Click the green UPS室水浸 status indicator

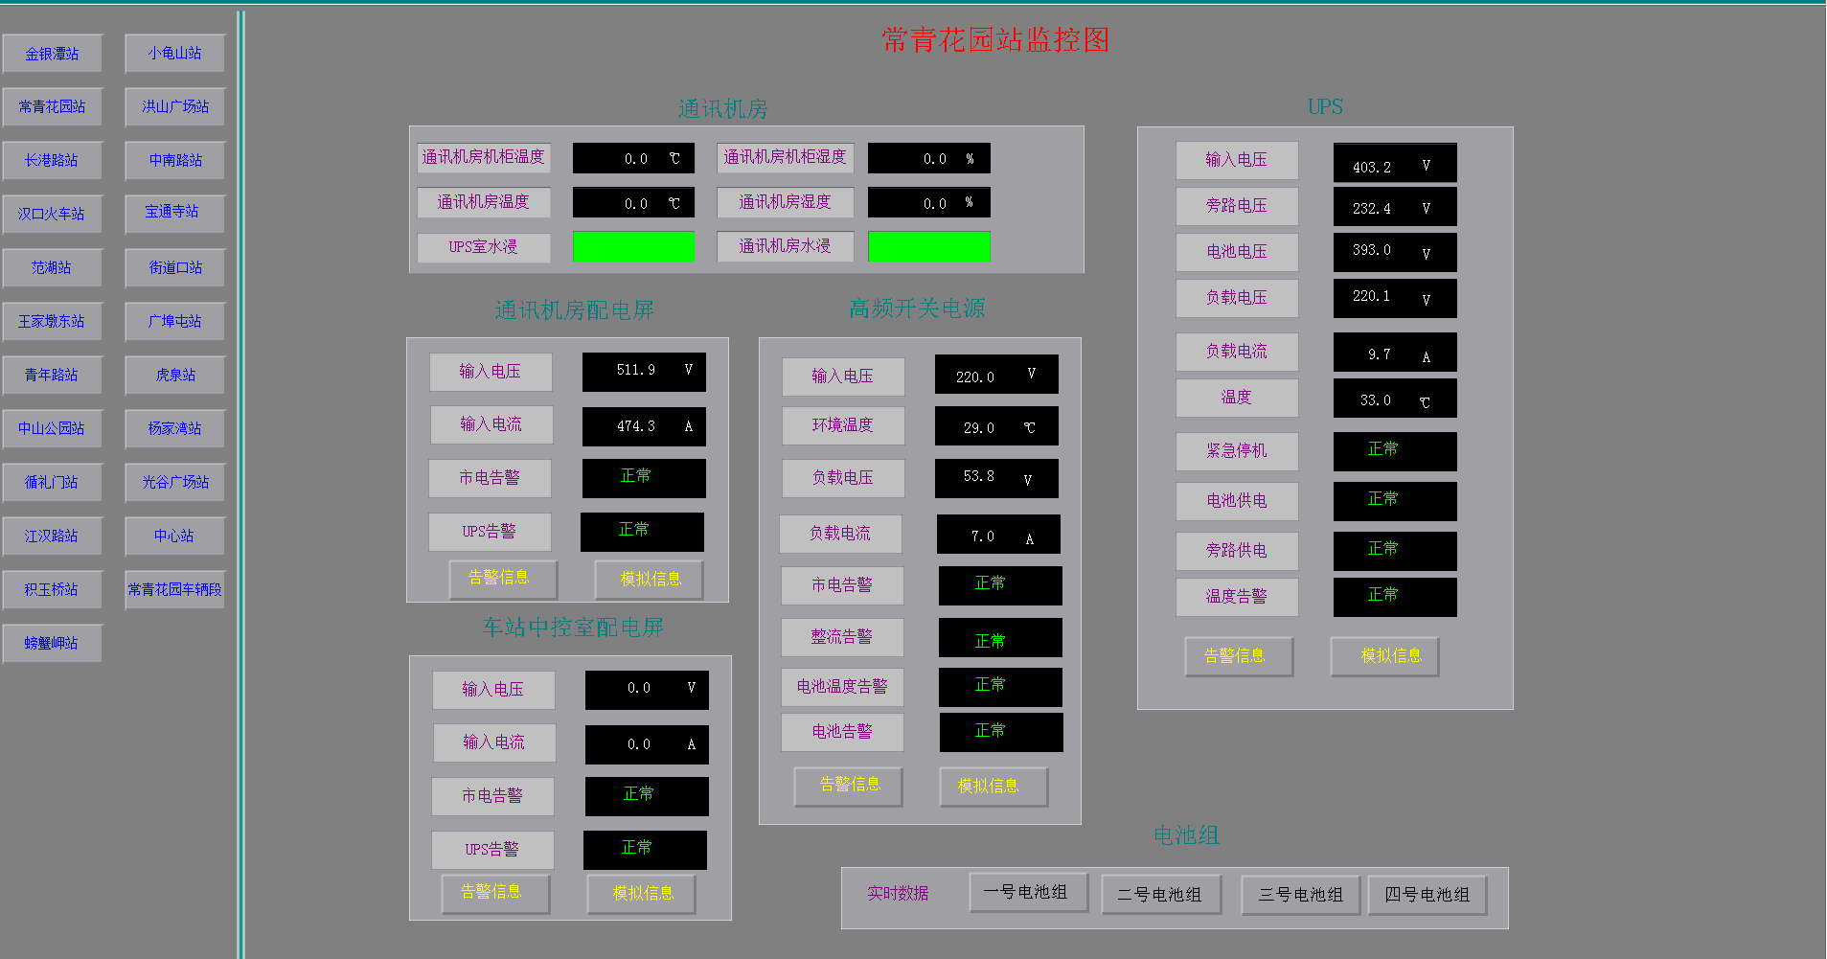[x=633, y=246]
